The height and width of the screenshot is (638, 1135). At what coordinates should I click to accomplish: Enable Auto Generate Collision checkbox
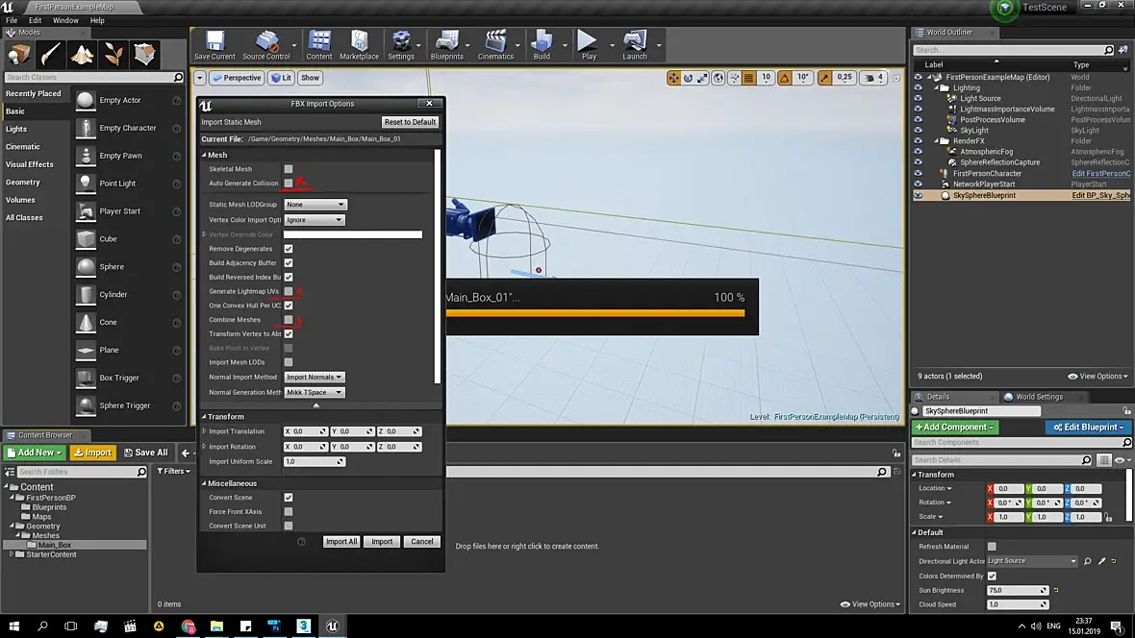coord(288,183)
